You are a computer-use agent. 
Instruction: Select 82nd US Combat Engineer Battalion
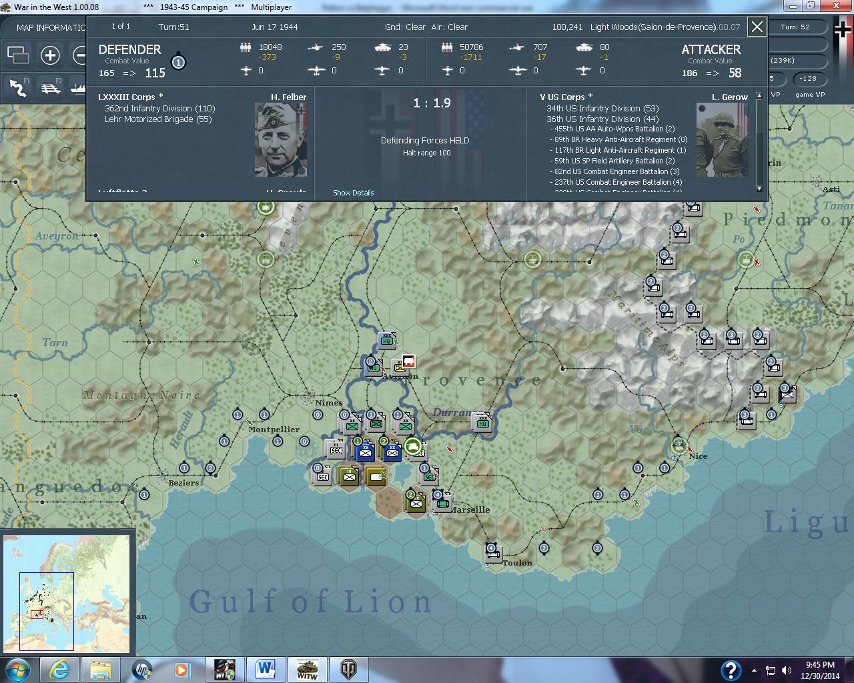[616, 171]
